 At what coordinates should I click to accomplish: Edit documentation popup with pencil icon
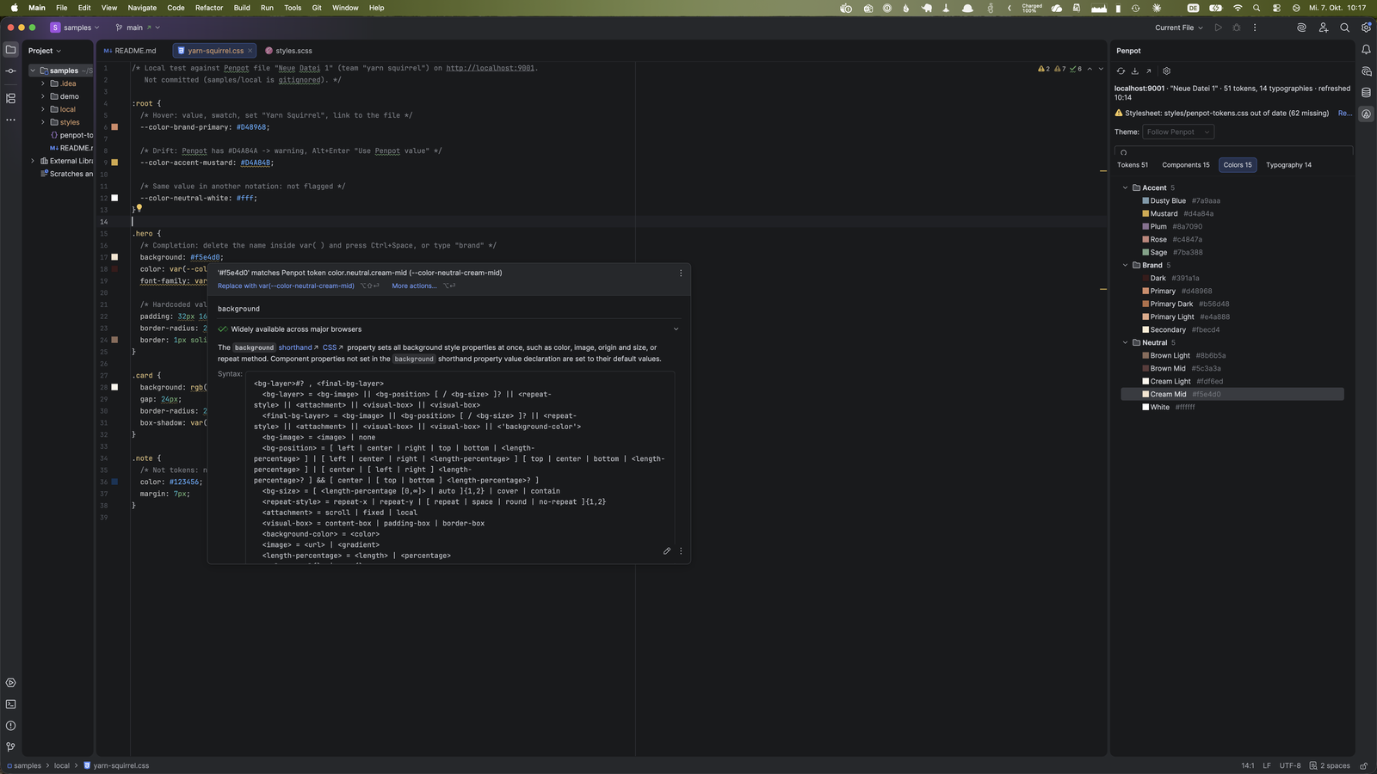[667, 551]
